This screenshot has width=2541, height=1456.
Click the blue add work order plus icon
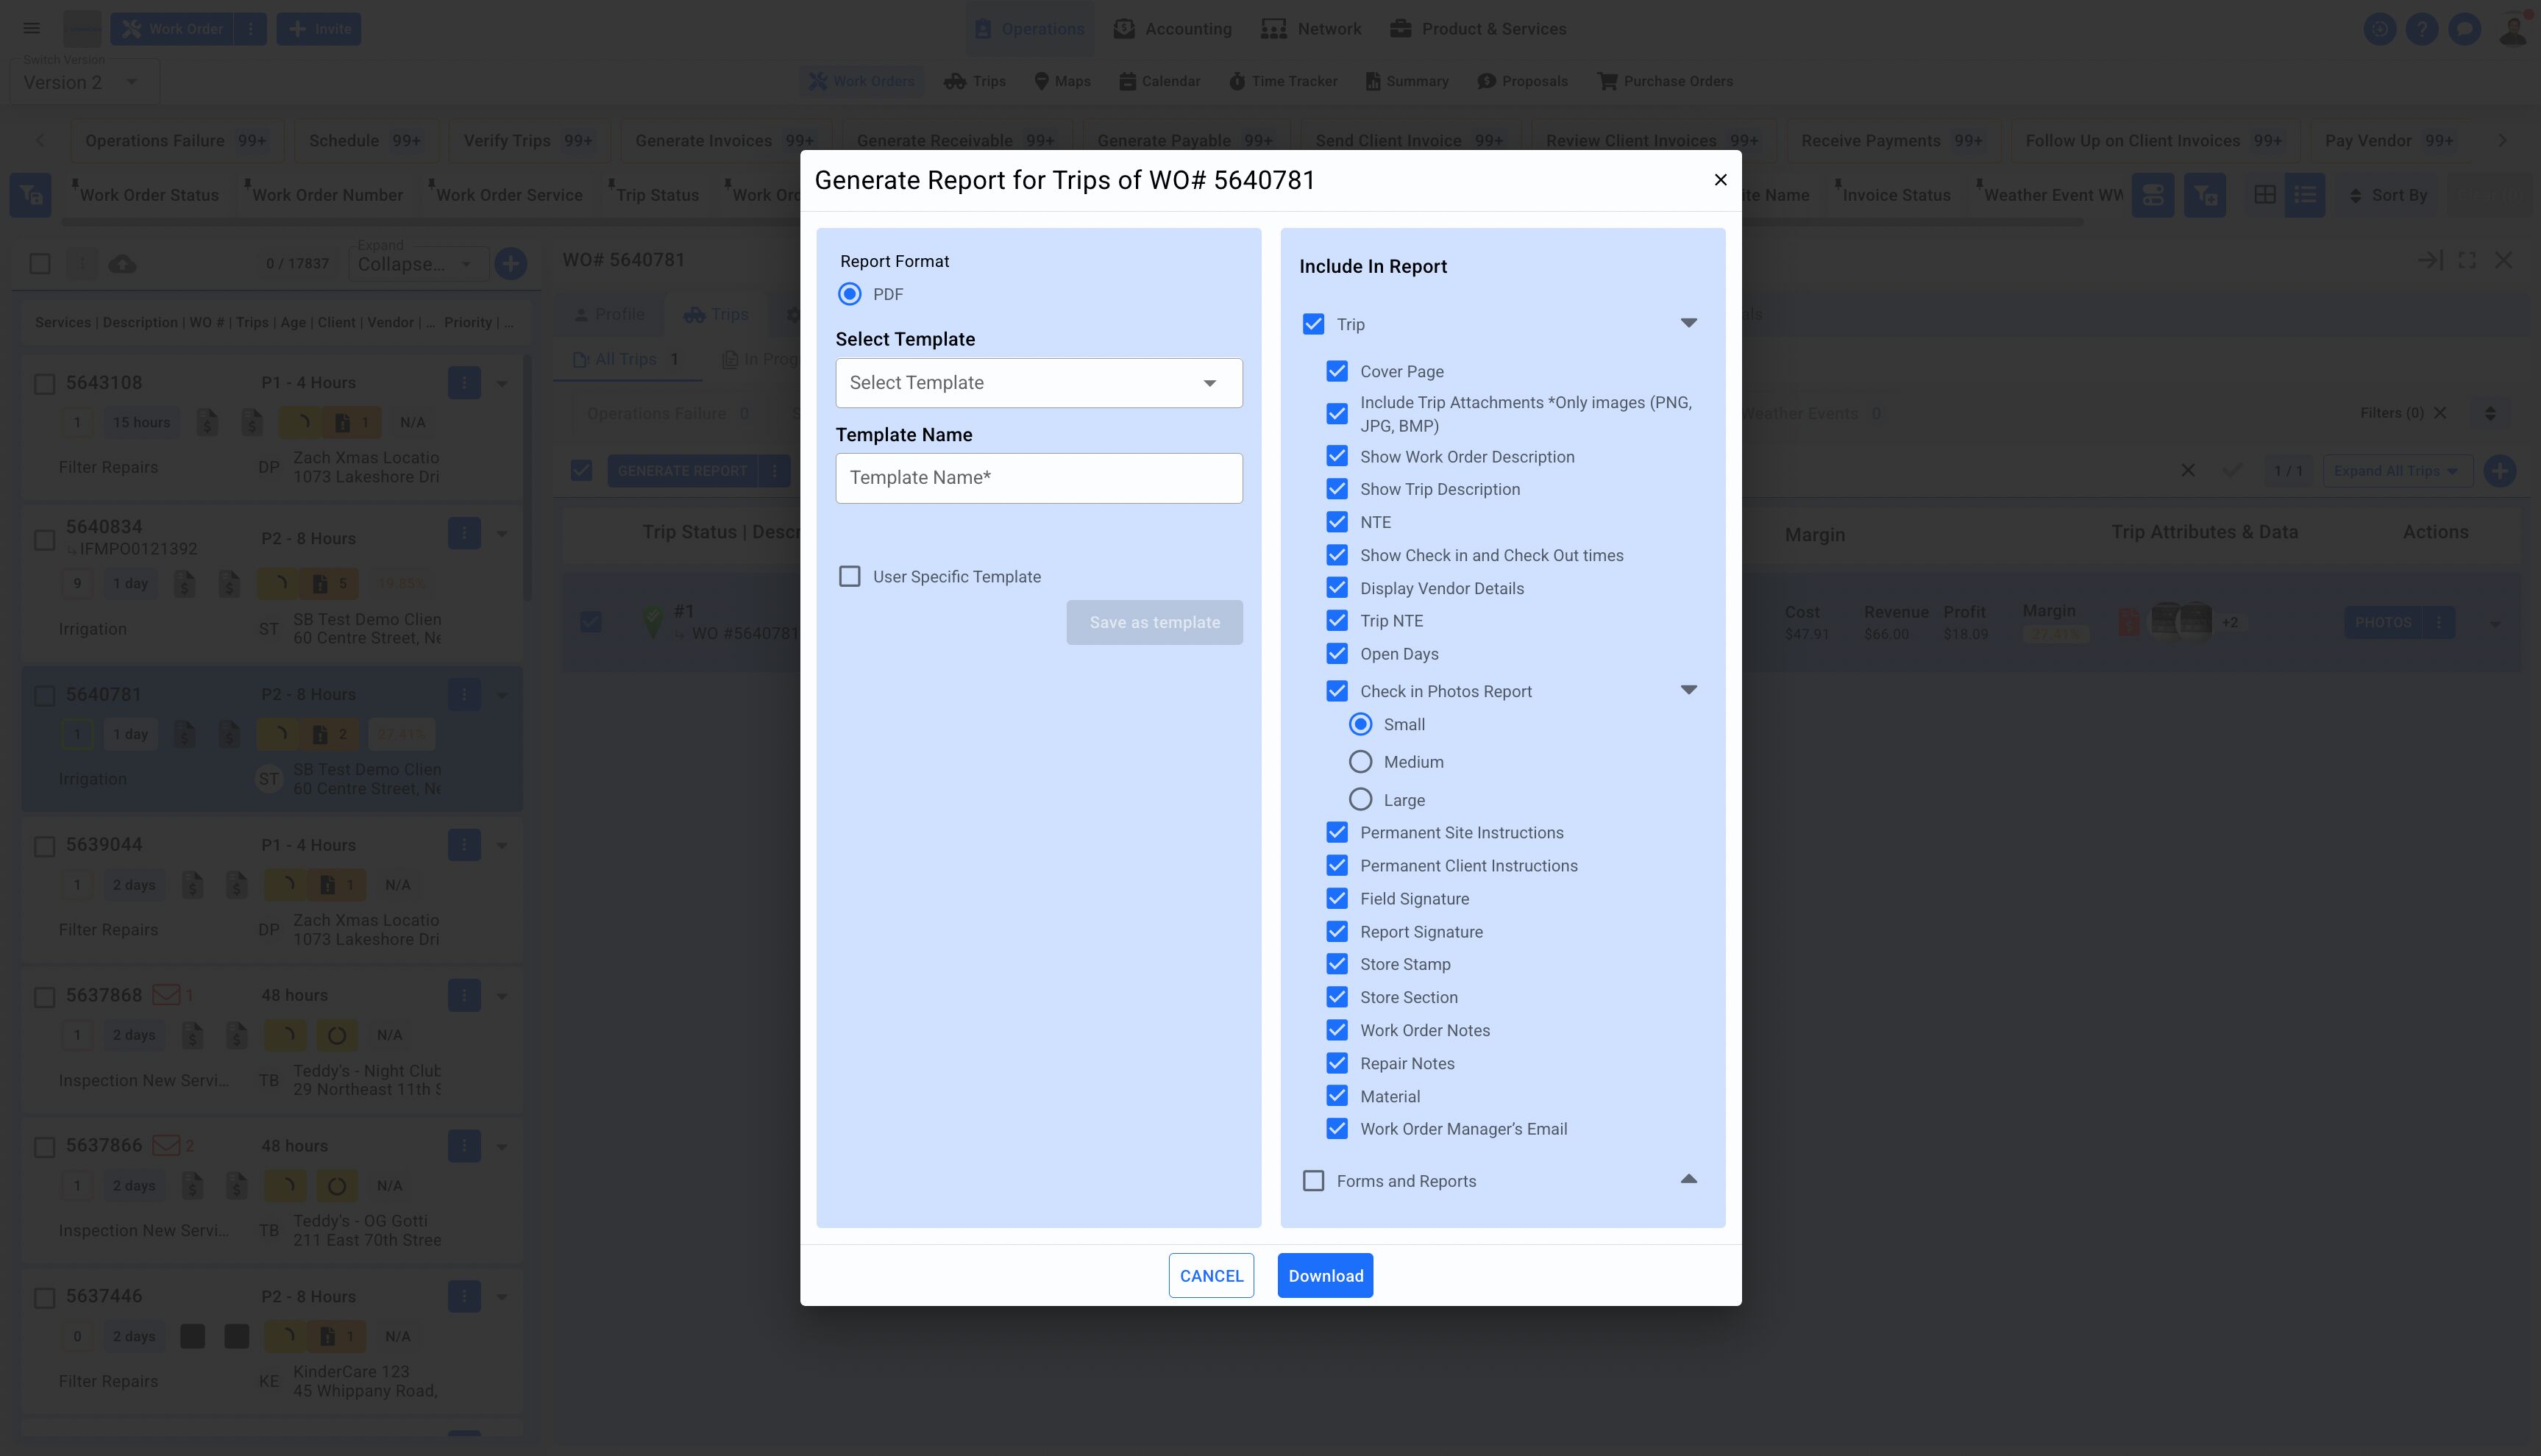tap(511, 264)
